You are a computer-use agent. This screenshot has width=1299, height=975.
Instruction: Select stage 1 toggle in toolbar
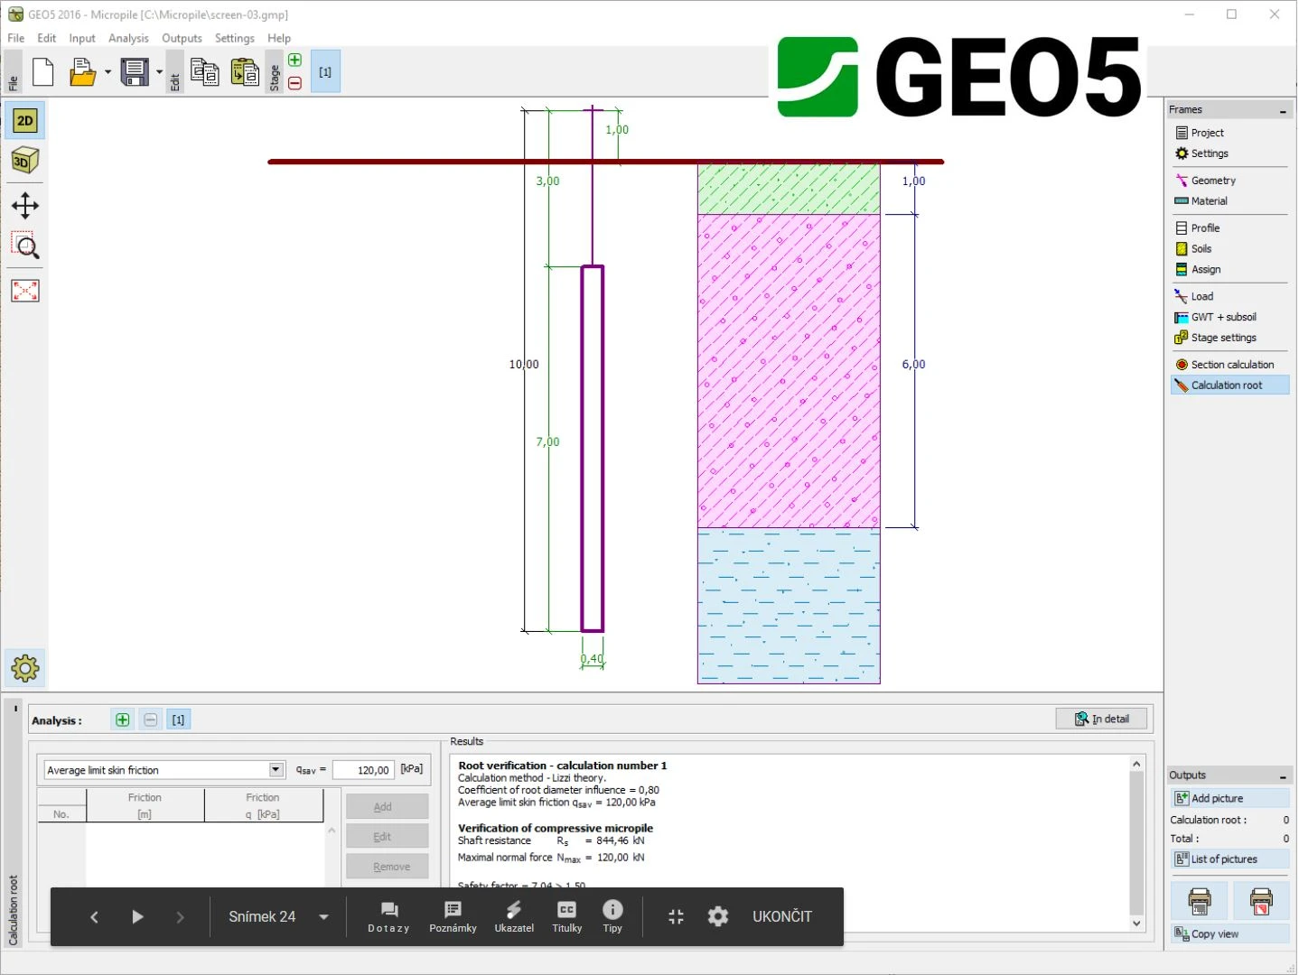[x=325, y=72]
